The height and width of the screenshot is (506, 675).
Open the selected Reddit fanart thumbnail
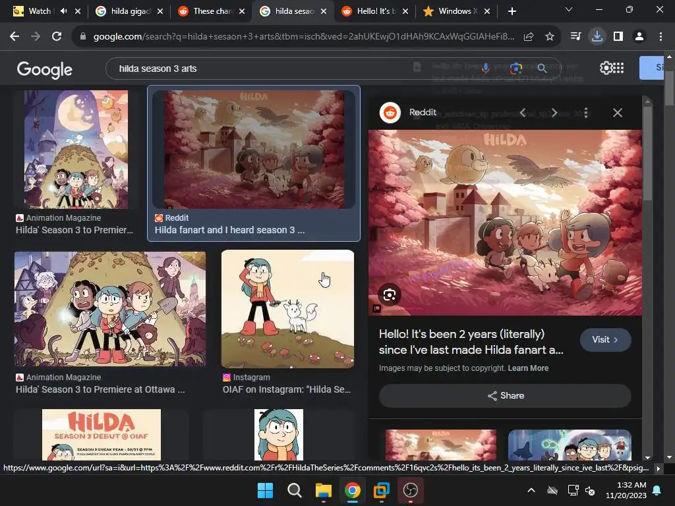(254, 150)
